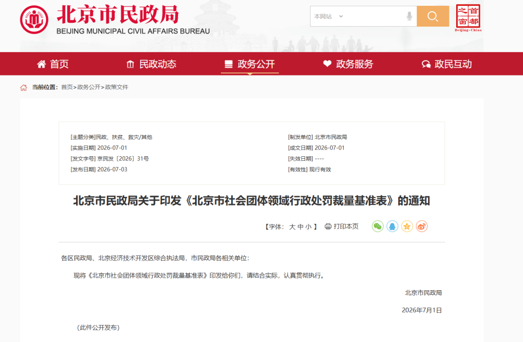Viewport: 523px width, 342px height.
Task: Click the document number 京民发〔2026〕31号
Action: (x=123, y=159)
